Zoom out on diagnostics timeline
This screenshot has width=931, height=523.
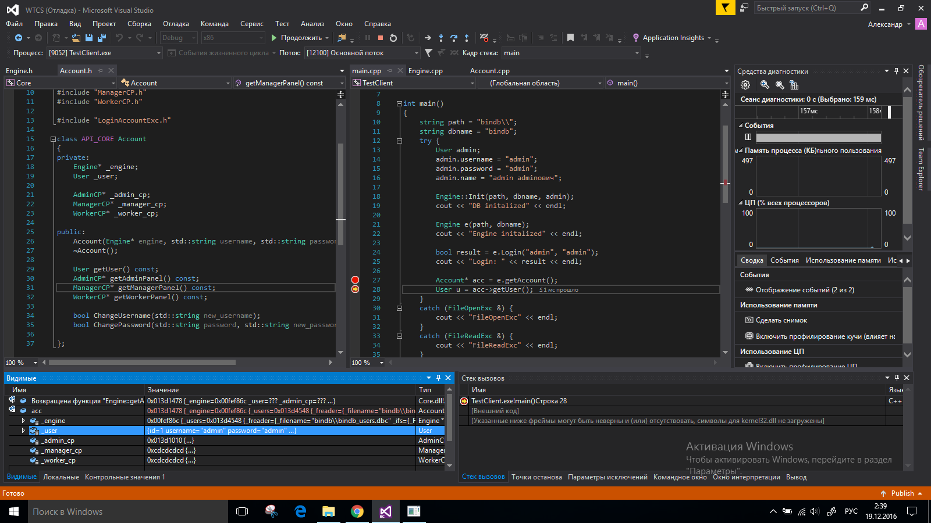click(780, 85)
